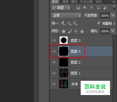The width and height of the screenshot is (117, 102).
Task: Click 图层 1 thumbnail
Action: coord(64,73)
